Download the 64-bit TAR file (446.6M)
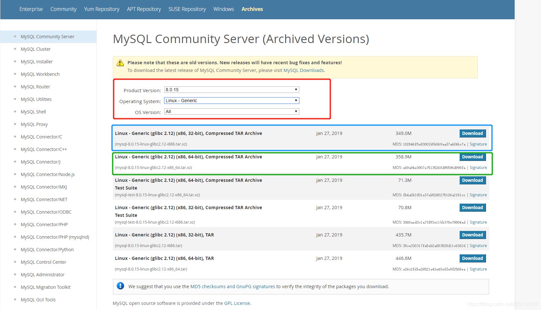Image resolution: width=541 pixels, height=310 pixels. tap(473, 258)
